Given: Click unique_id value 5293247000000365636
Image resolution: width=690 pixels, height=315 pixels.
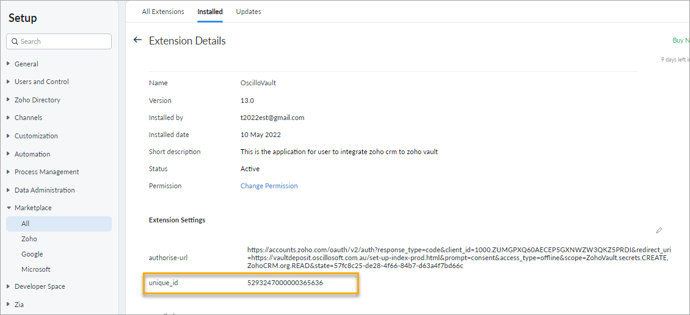Looking at the screenshot, I should coord(285,283).
